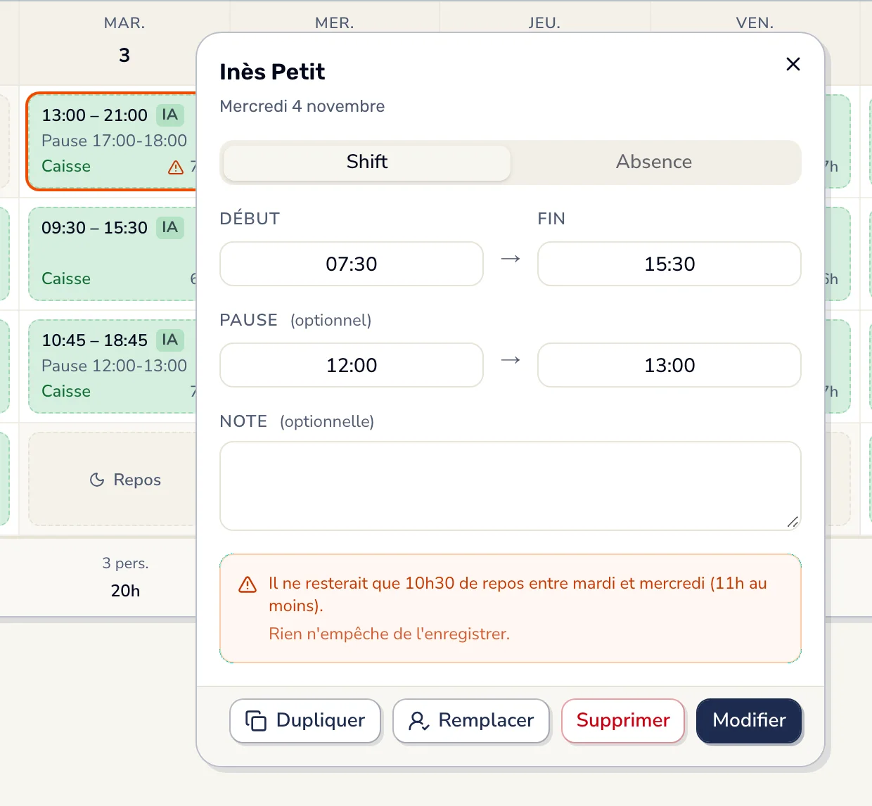The height and width of the screenshot is (806, 872).
Task: Click the 'Mercredi 4 novembre' date subtitle
Action: [x=302, y=106]
